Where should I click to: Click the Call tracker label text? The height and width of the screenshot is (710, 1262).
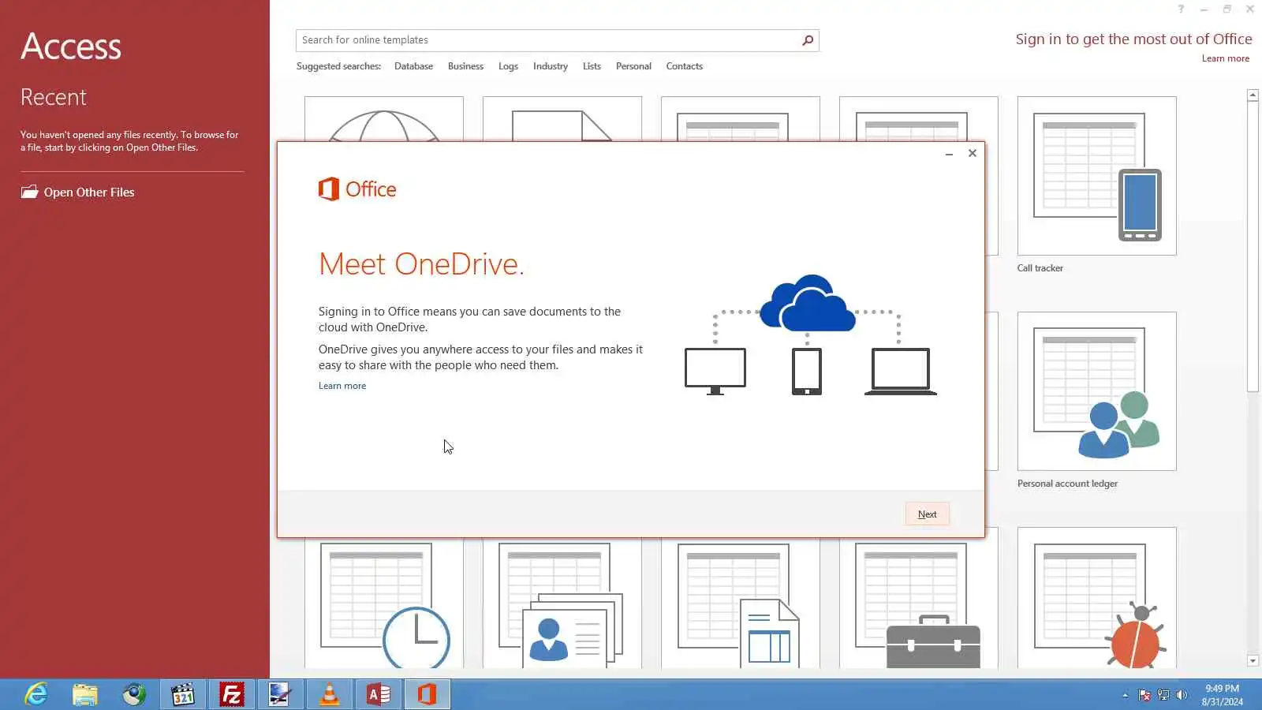pos(1040,268)
